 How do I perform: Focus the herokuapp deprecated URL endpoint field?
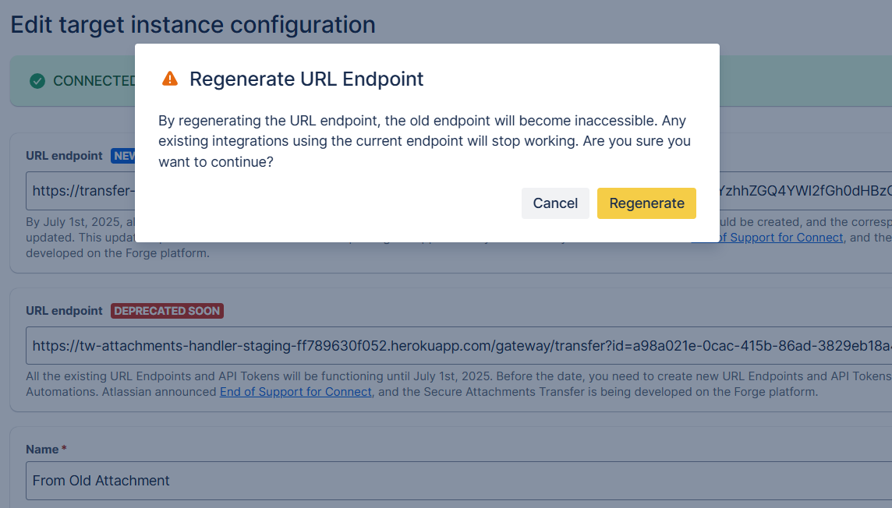pyautogui.click(x=458, y=345)
